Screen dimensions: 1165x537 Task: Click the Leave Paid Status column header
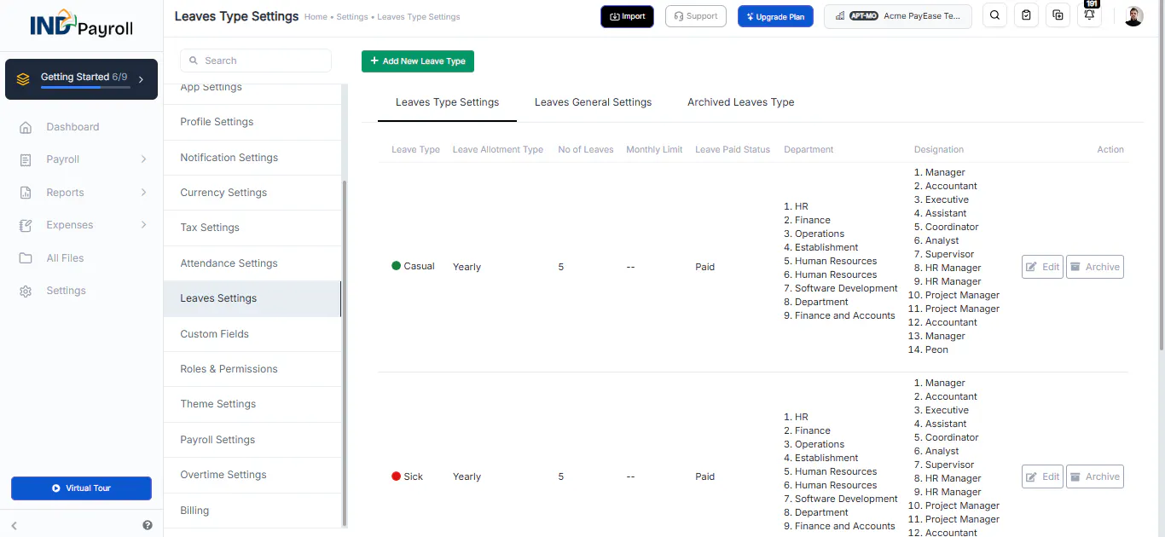(733, 150)
